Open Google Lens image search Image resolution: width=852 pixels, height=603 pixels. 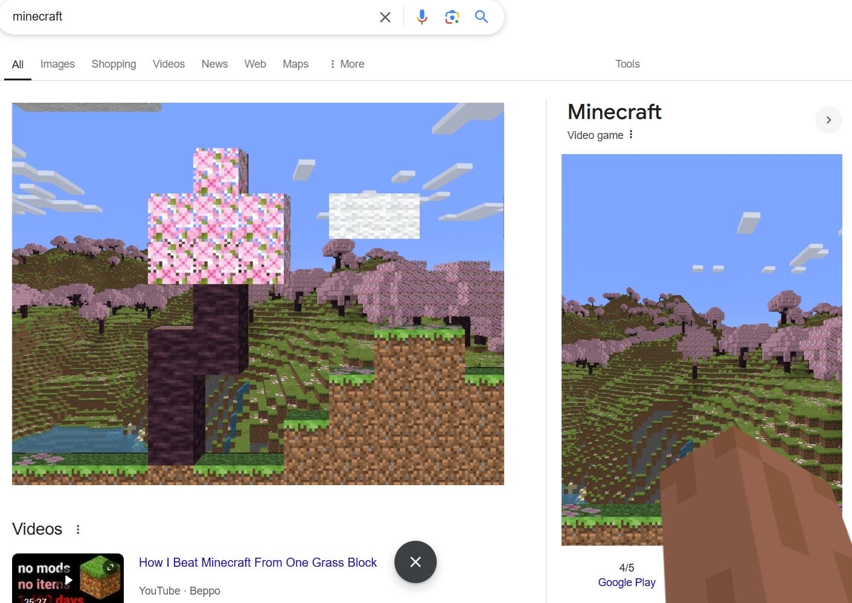[x=452, y=17]
